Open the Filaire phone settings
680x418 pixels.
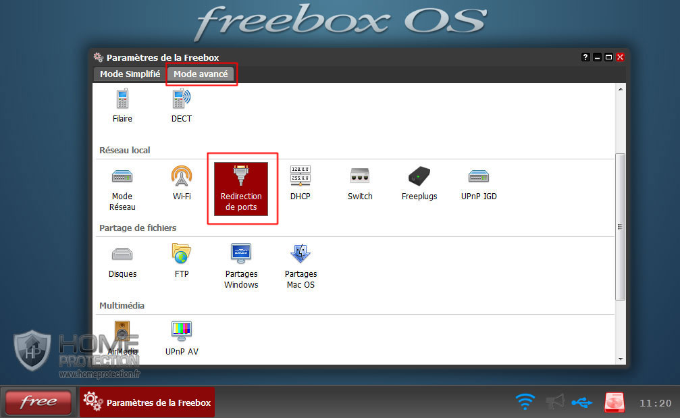pos(122,106)
